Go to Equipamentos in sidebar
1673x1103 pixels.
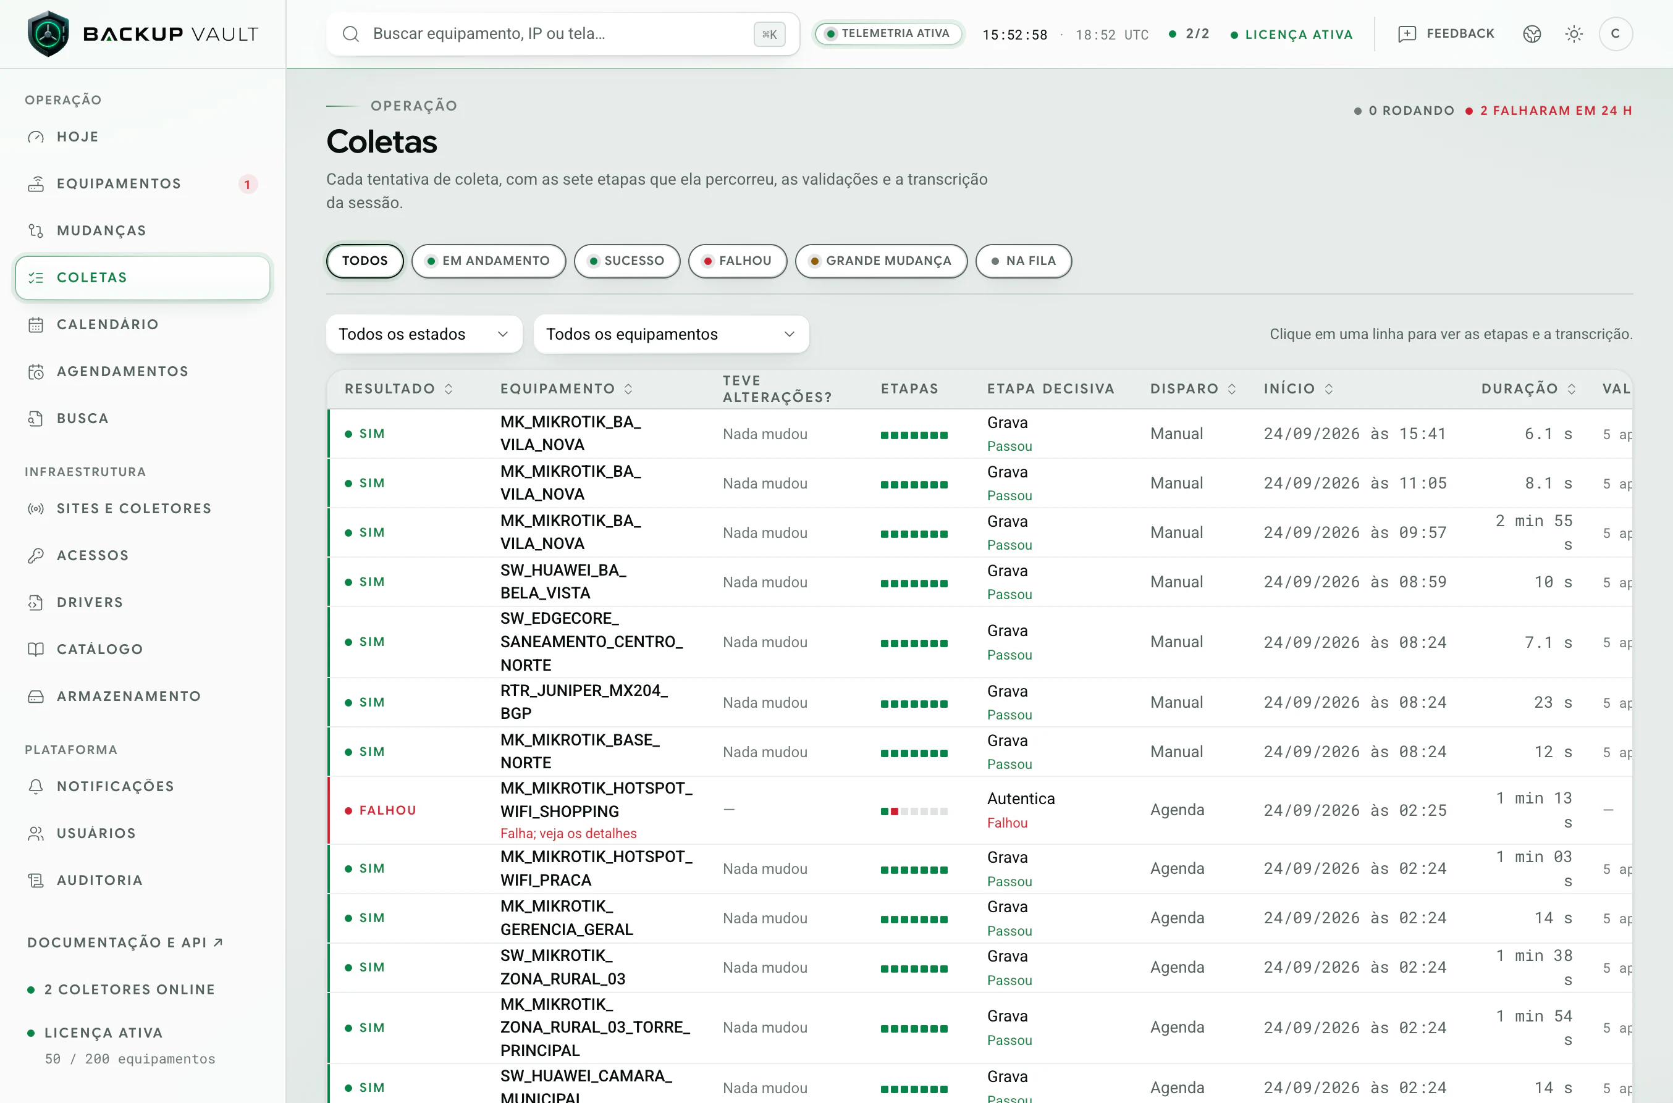pyautogui.click(x=143, y=184)
